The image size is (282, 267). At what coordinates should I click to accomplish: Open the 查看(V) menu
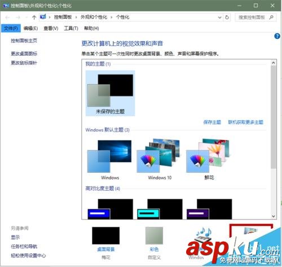51,28
